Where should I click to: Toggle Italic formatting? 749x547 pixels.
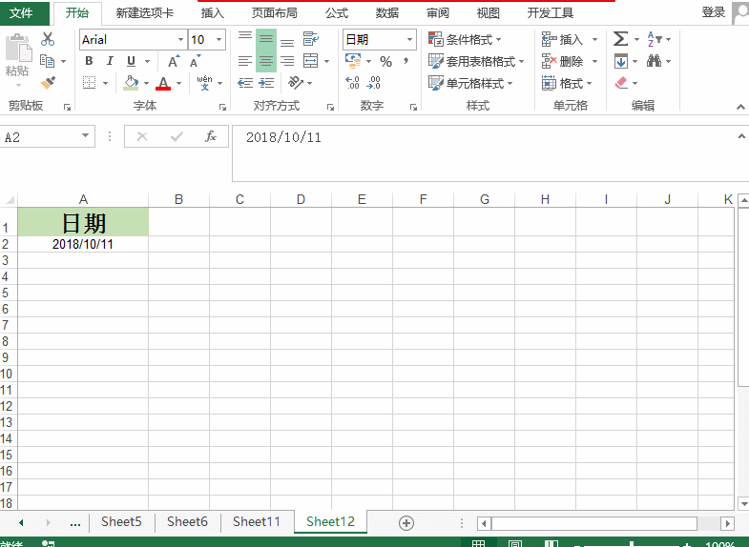point(110,61)
